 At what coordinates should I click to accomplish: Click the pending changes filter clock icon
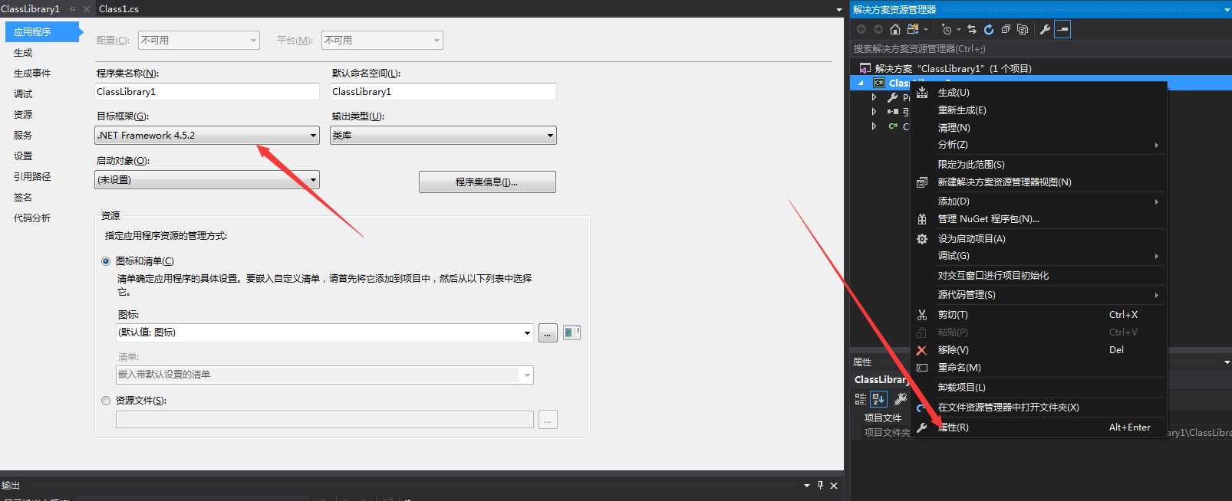[947, 29]
